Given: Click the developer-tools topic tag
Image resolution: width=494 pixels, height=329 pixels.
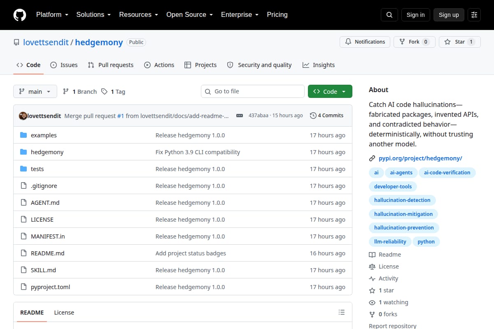Looking at the screenshot, I should [x=393, y=187].
